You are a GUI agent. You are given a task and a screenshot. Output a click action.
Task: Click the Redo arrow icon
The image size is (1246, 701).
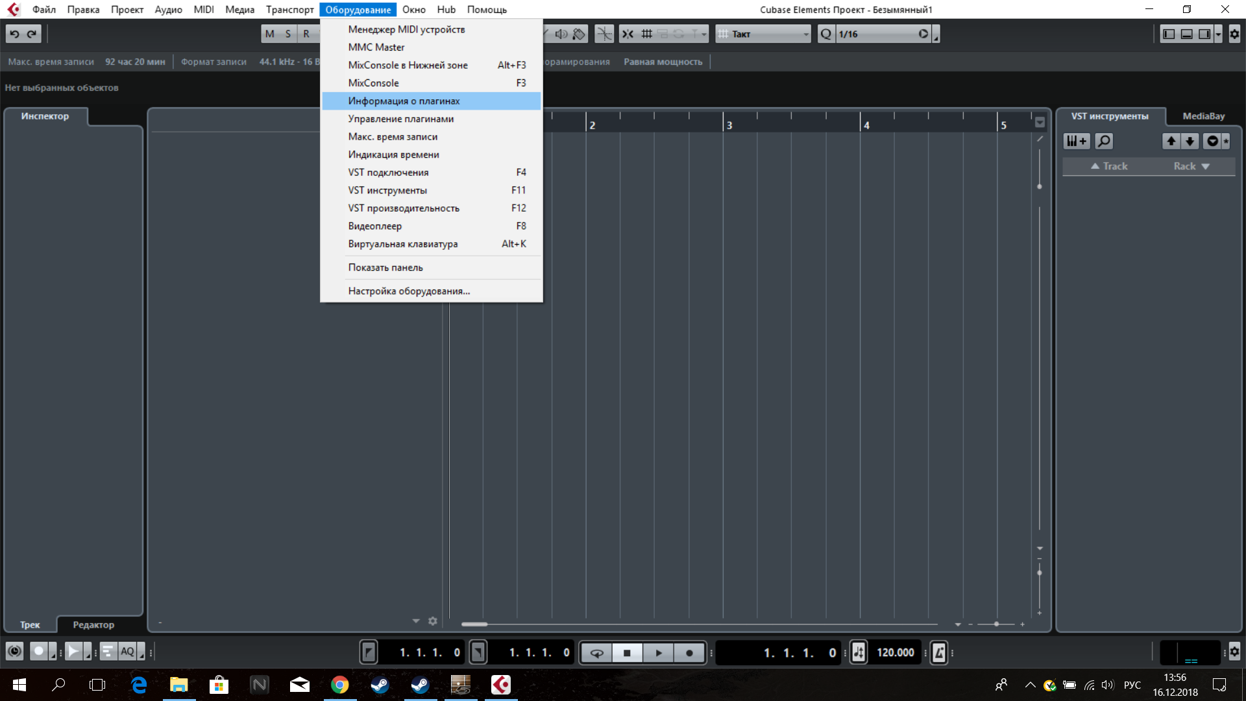coord(32,34)
